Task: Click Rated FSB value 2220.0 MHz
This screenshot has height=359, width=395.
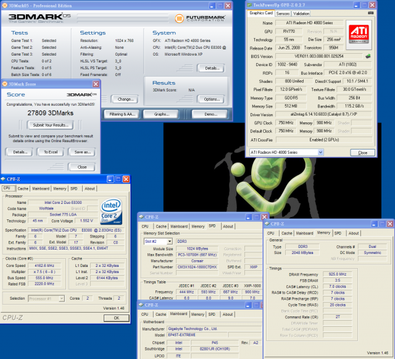Action: coord(44,284)
